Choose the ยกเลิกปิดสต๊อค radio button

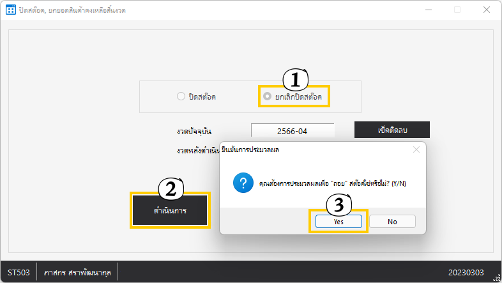tap(267, 96)
